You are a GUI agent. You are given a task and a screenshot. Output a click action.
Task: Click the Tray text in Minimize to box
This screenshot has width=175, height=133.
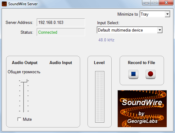[x=144, y=14]
